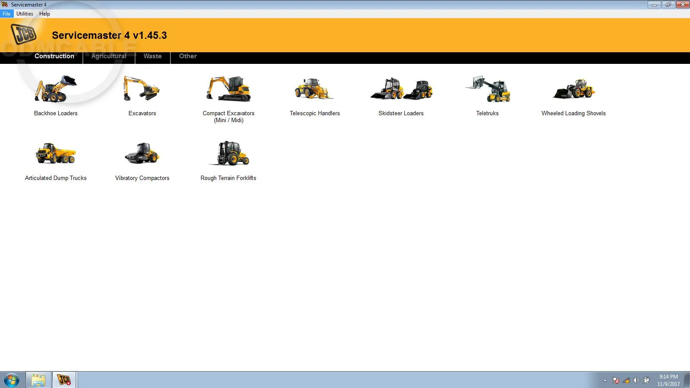690x388 pixels.
Task: Click the power plug tray icon
Action: pyautogui.click(x=646, y=380)
